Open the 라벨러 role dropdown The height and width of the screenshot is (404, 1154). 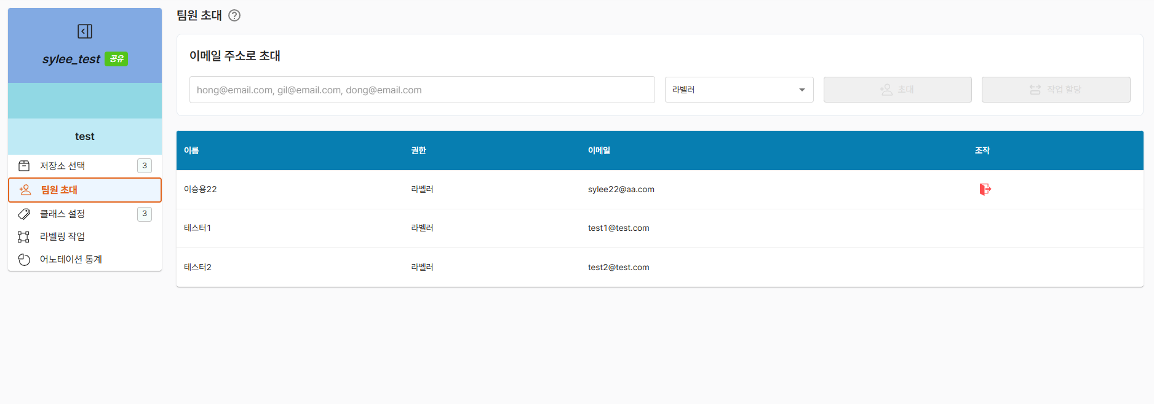tap(739, 90)
